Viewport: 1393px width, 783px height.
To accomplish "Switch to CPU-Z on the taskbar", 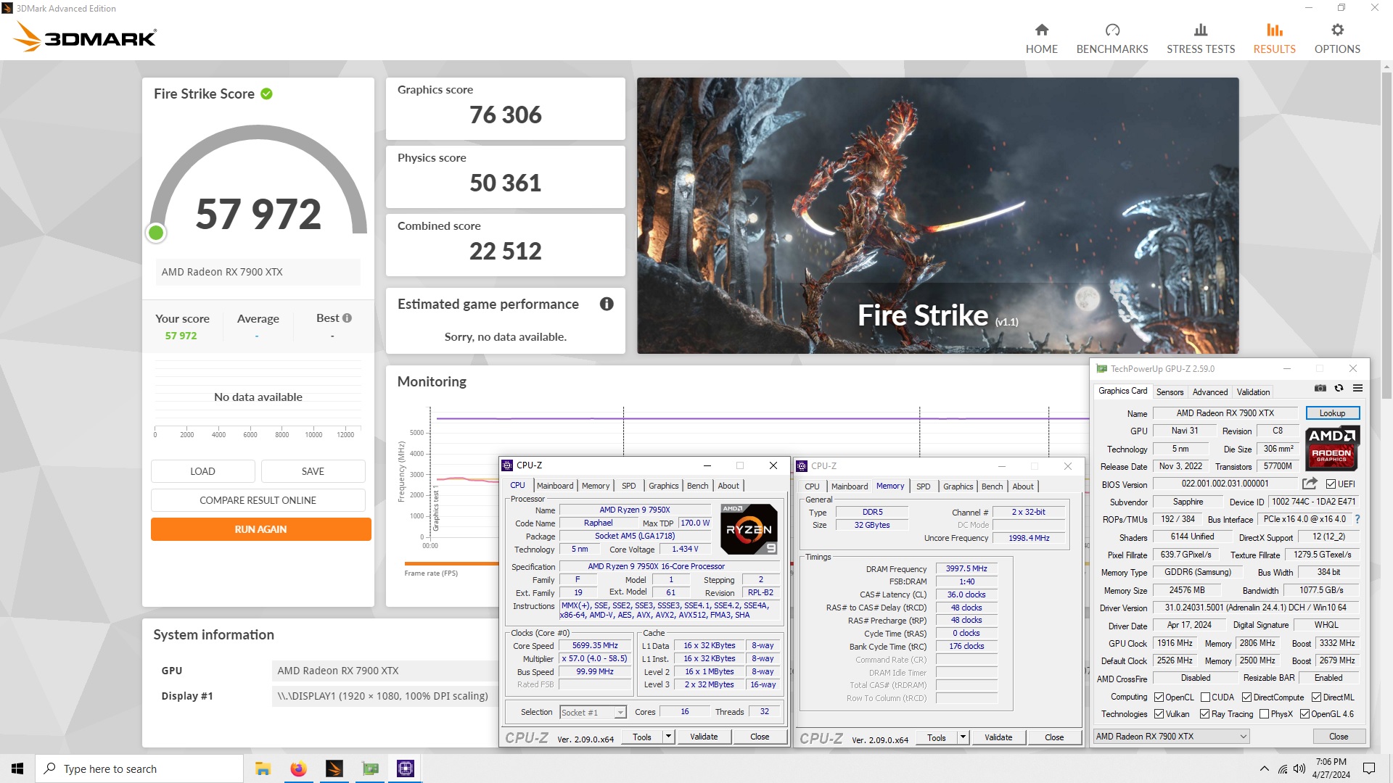I will coord(406,768).
